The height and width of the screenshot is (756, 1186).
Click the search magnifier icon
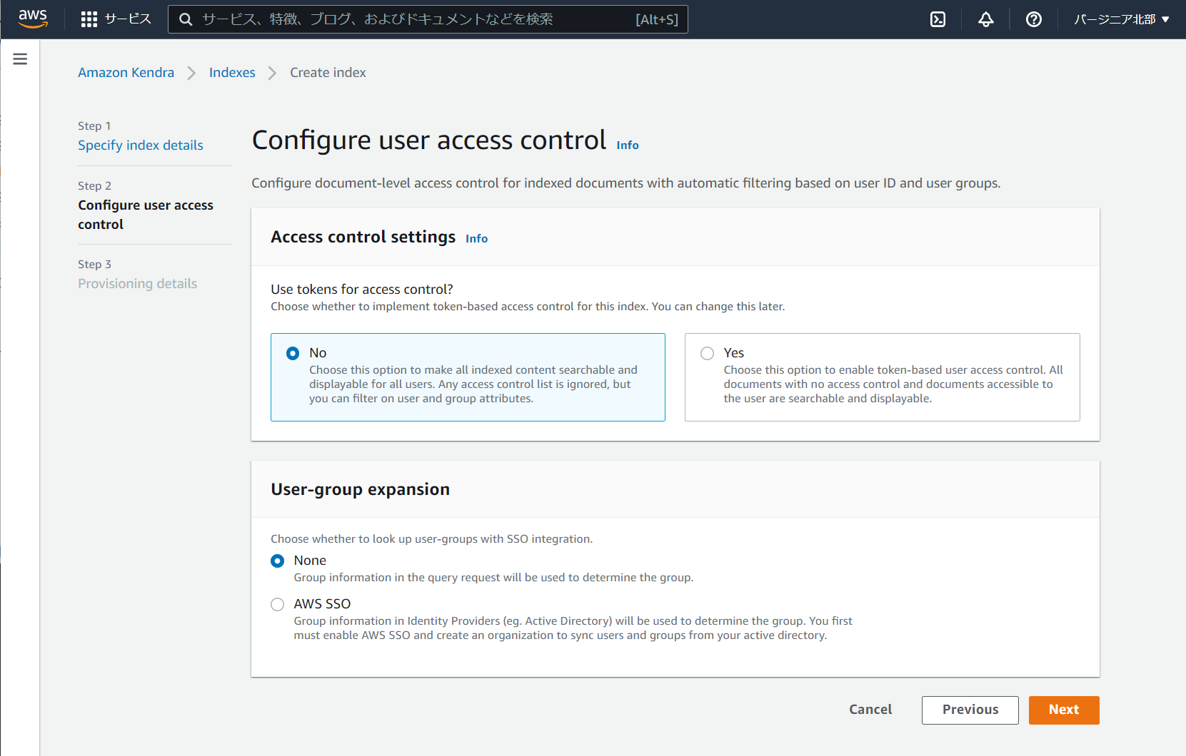(x=186, y=19)
